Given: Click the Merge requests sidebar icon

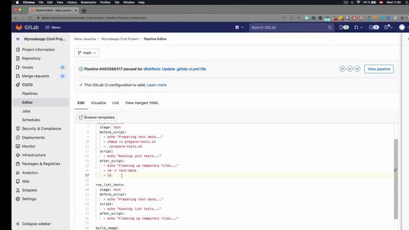Looking at the screenshot, I should (x=18, y=76).
